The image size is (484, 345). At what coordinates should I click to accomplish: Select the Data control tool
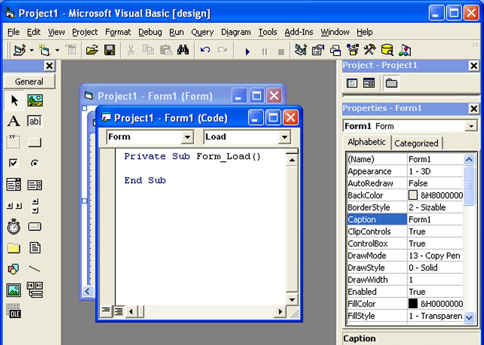coord(35,290)
